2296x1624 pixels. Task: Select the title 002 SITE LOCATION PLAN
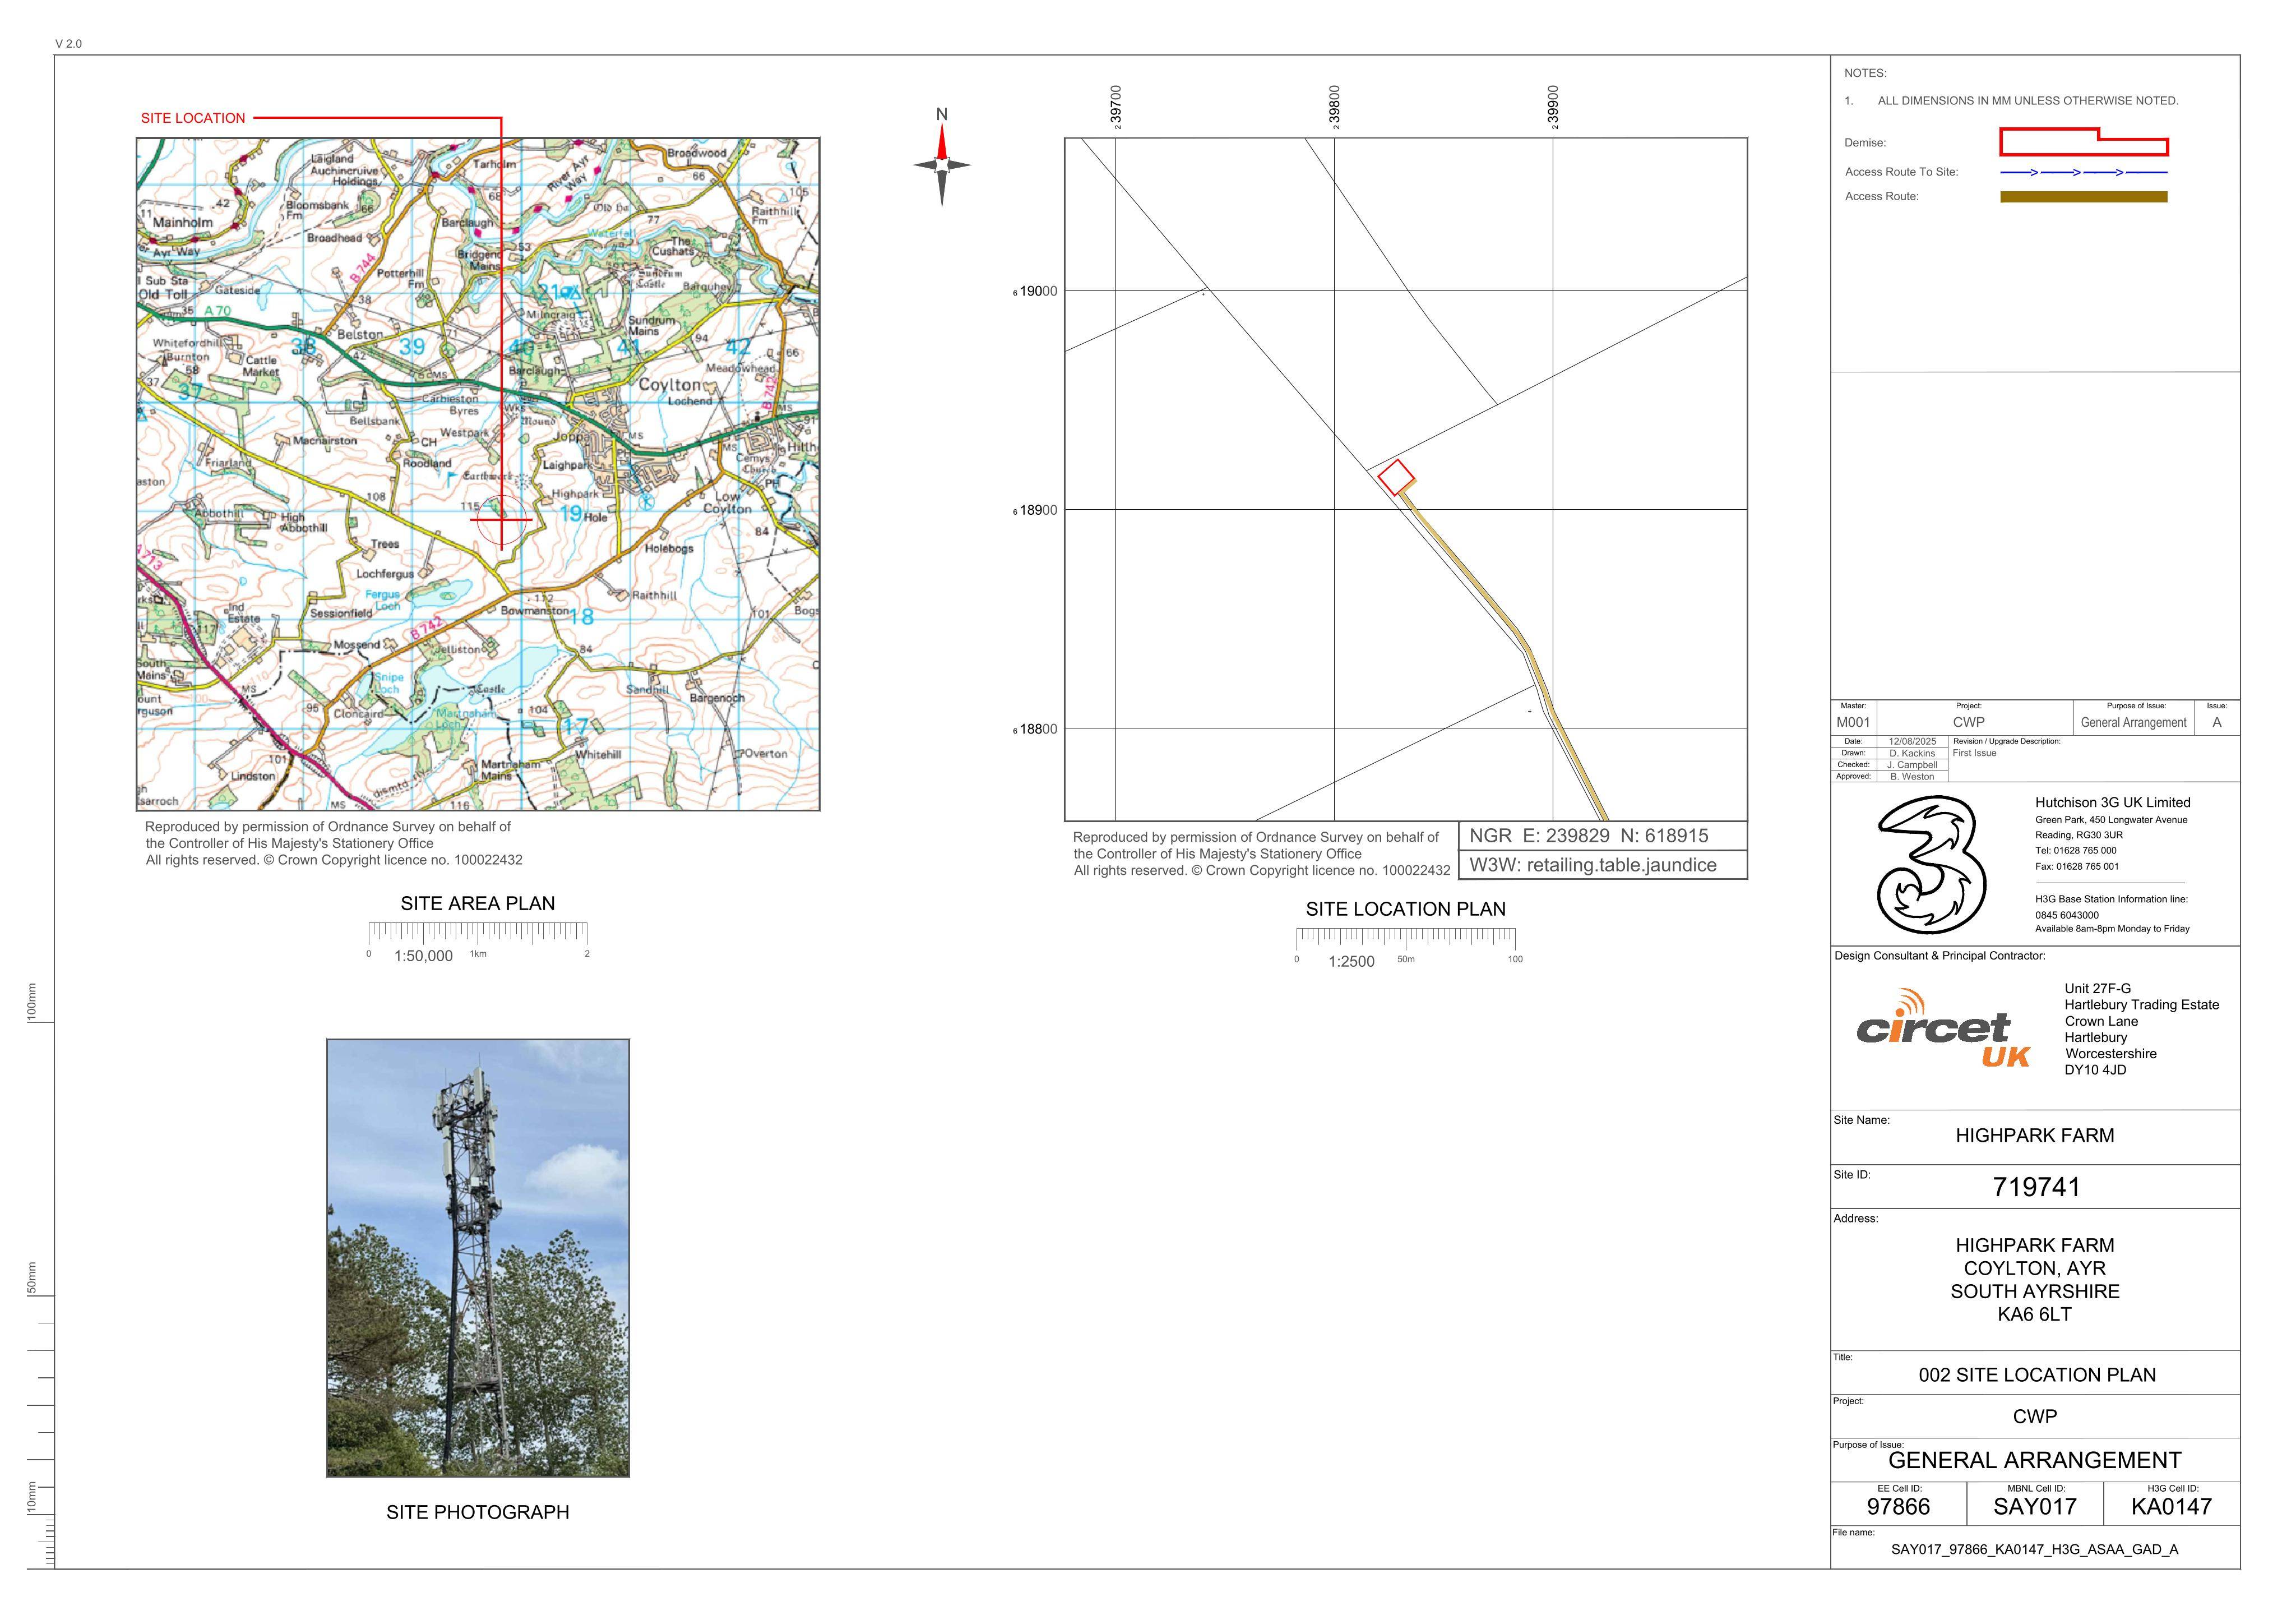[2037, 1376]
